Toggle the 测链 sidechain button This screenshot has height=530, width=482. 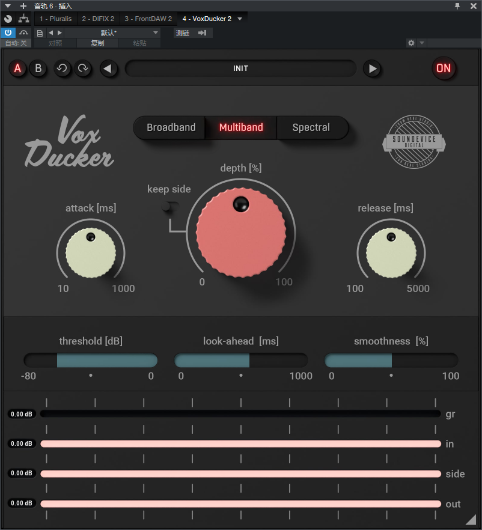183,33
